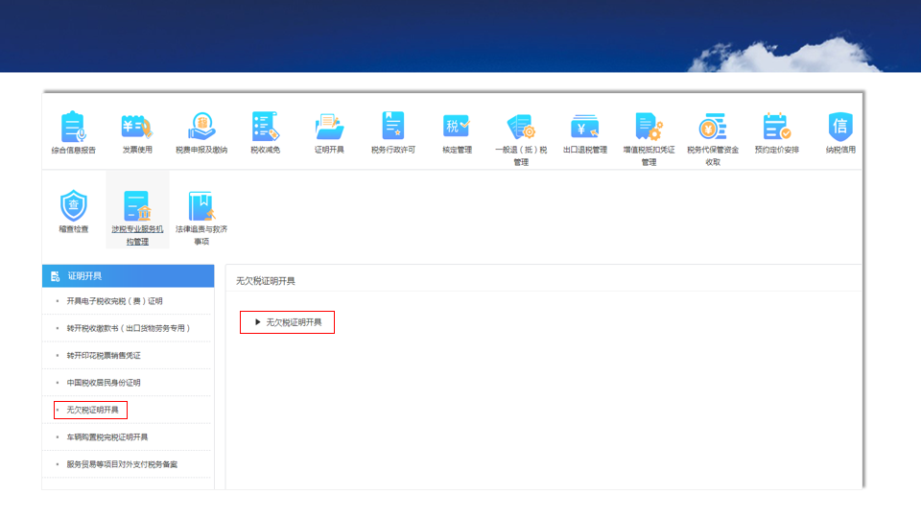Open 中国税收居民身份证明 sidebar link

click(x=104, y=383)
